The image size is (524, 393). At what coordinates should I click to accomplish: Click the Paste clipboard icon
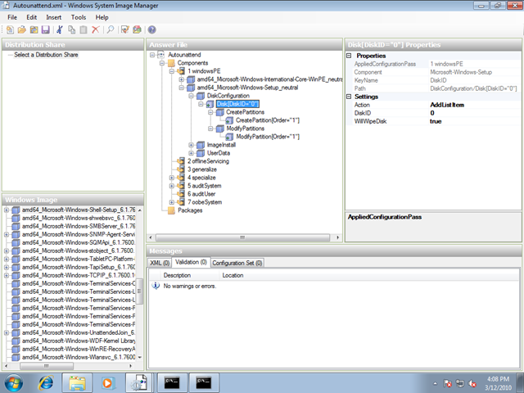tap(84, 29)
